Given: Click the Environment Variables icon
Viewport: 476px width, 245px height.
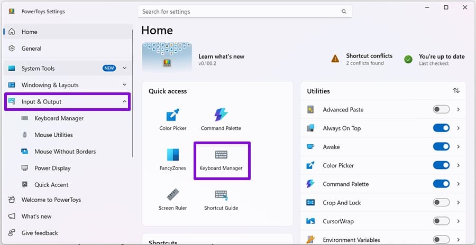Looking at the screenshot, I should [310, 240].
